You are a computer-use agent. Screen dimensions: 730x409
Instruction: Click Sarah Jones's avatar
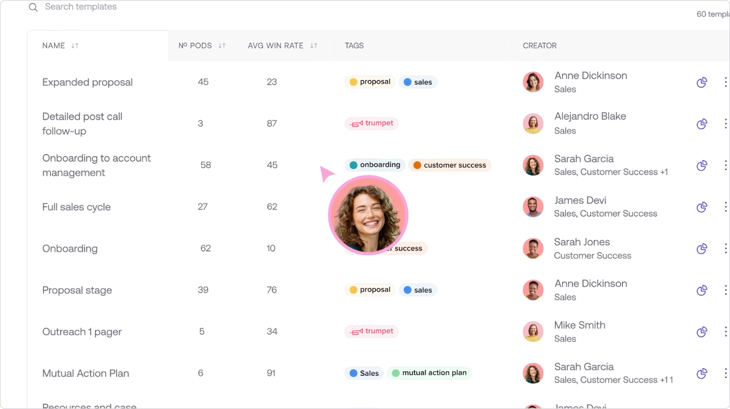(533, 249)
